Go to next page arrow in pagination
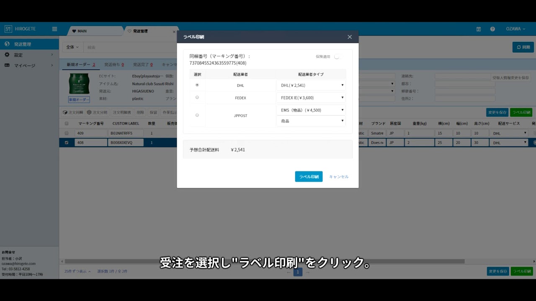The image size is (536, 301). pos(307,272)
